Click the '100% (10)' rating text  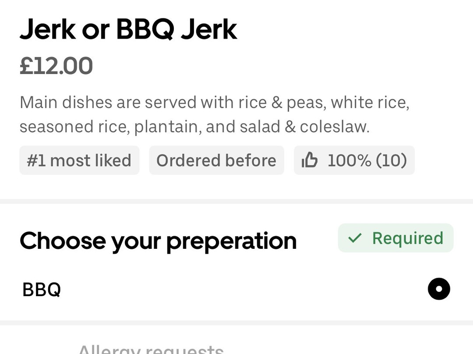point(367,161)
